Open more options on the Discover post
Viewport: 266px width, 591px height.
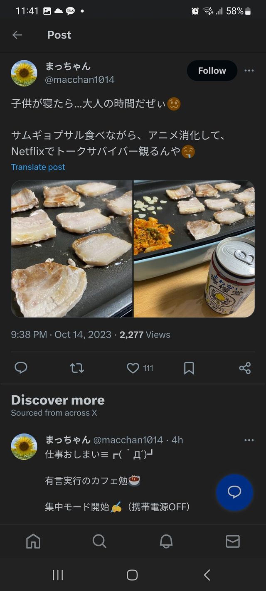249,440
